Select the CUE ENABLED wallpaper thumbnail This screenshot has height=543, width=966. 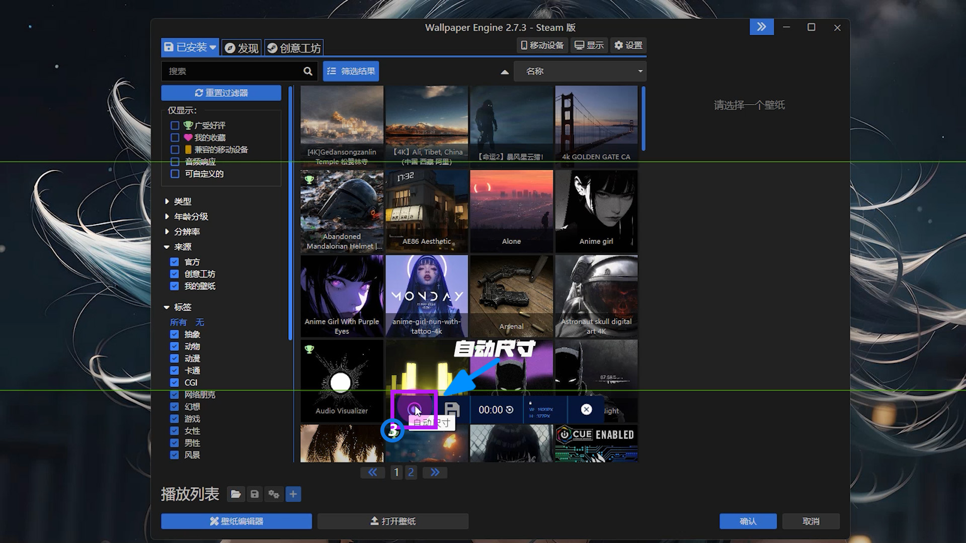(x=596, y=443)
